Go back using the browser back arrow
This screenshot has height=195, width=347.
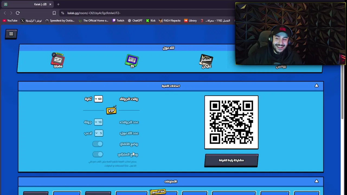[x=5, y=13]
